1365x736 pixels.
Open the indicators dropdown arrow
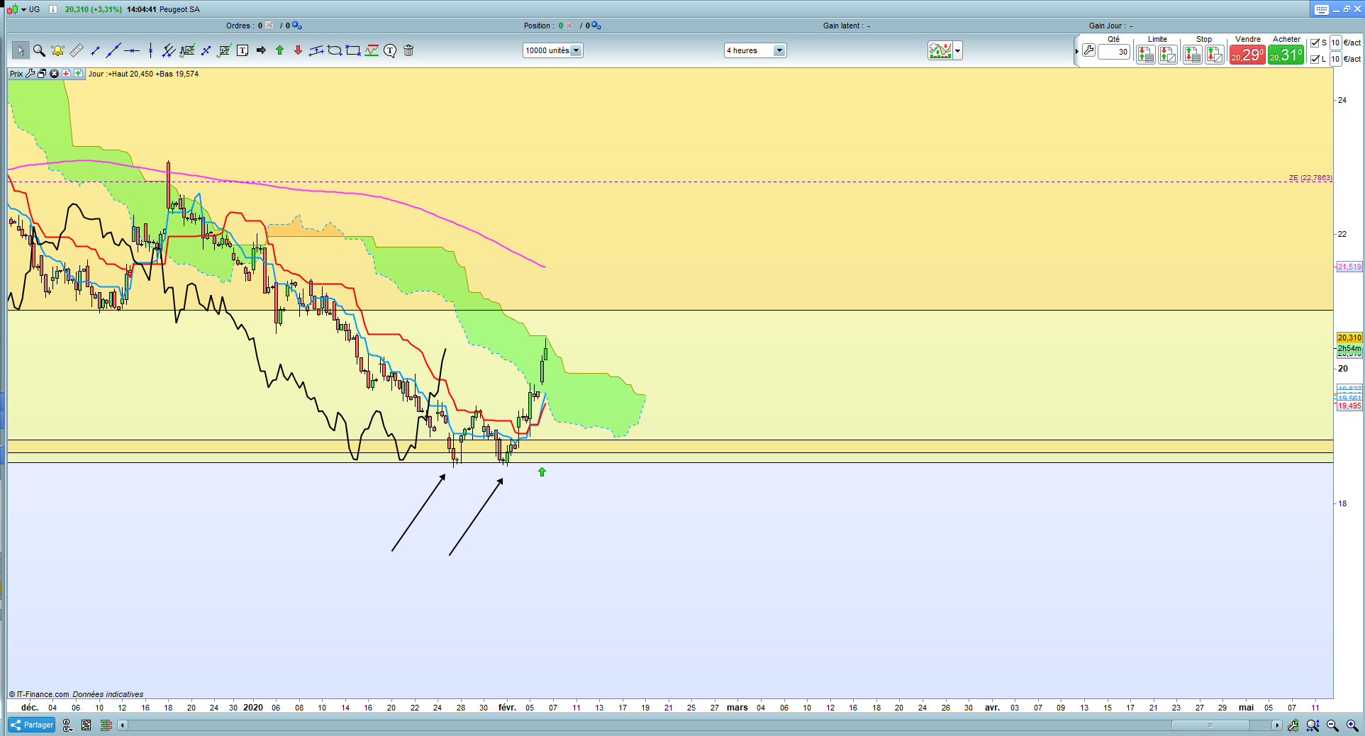tap(957, 50)
